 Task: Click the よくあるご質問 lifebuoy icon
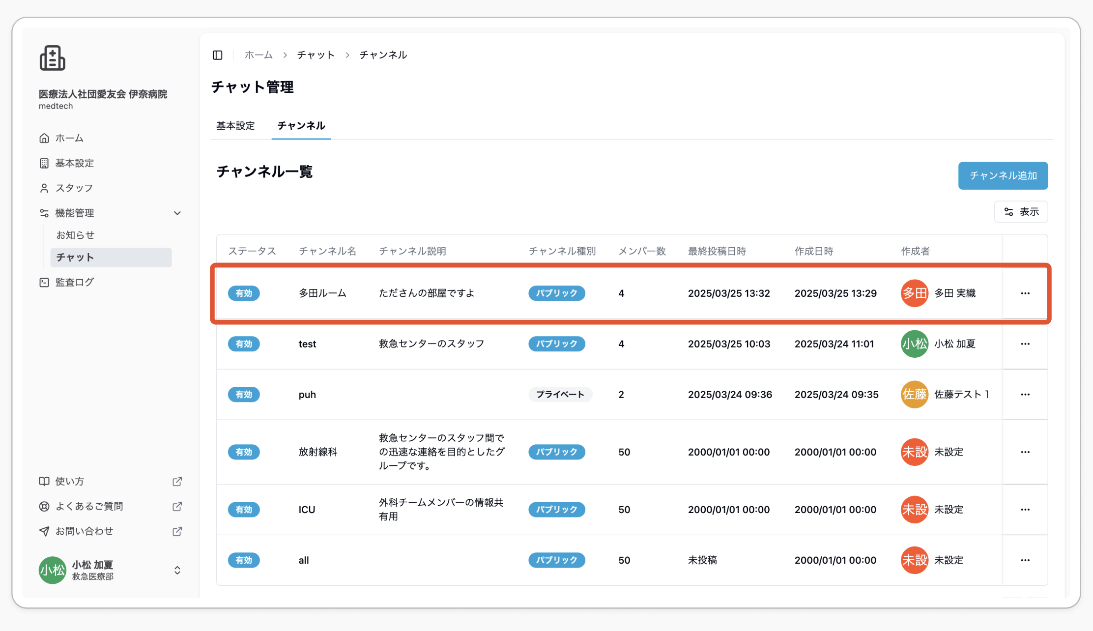click(44, 506)
